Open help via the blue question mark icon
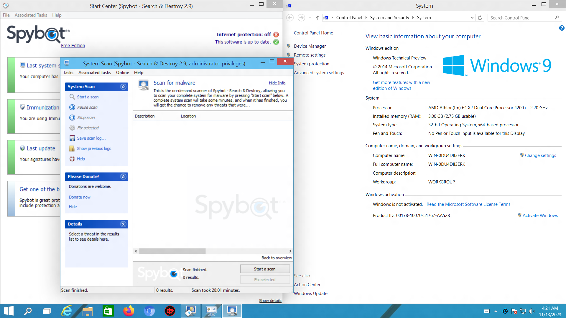 pos(562,28)
